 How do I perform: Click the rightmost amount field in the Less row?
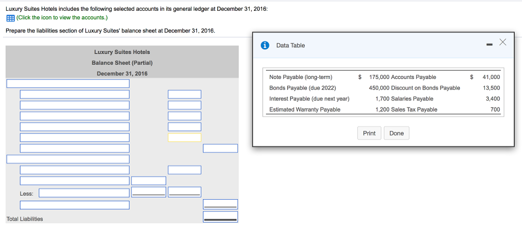coord(185,192)
